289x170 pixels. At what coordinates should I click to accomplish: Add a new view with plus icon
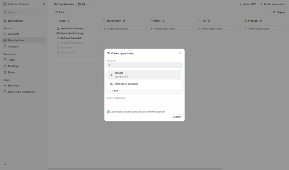pos(90,4)
